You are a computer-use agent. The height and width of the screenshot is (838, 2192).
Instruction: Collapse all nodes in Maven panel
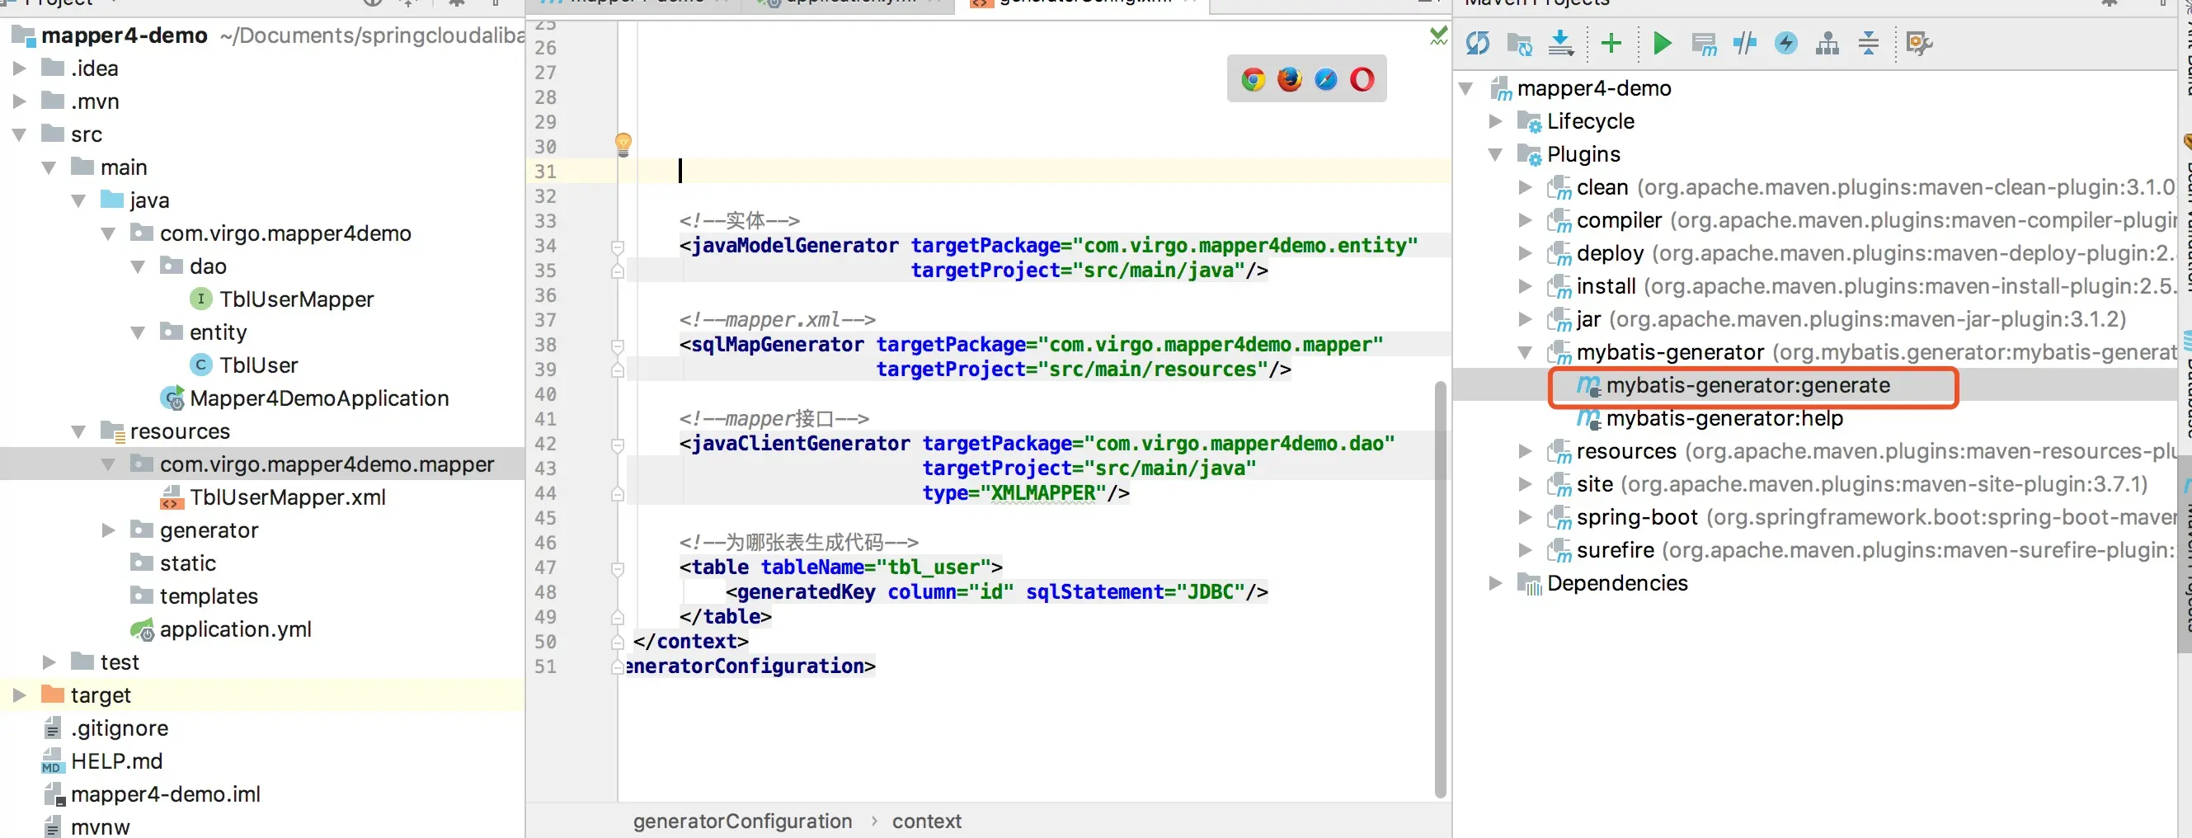point(1869,43)
